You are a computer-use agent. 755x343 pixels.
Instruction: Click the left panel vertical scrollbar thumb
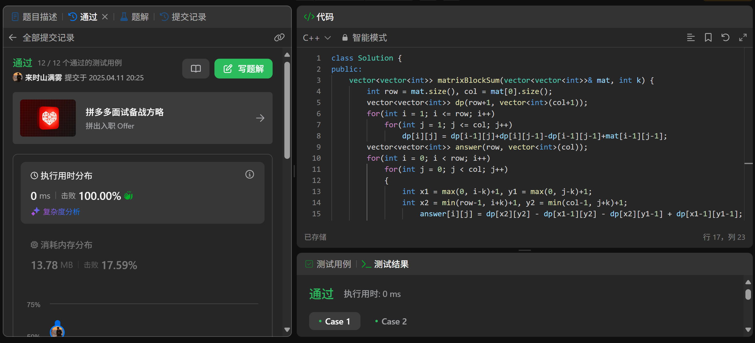coord(287,110)
